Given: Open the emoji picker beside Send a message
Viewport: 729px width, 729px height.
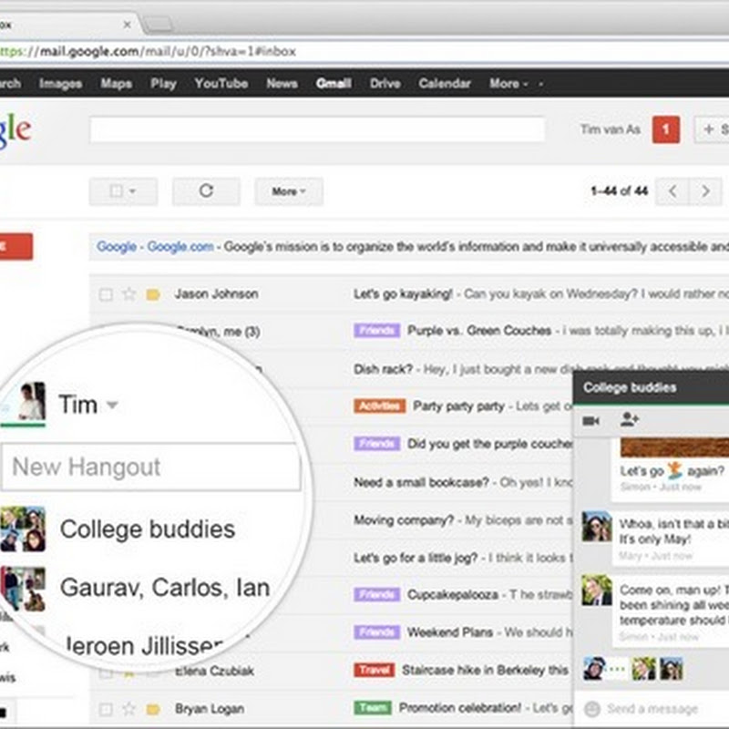Looking at the screenshot, I should [591, 709].
